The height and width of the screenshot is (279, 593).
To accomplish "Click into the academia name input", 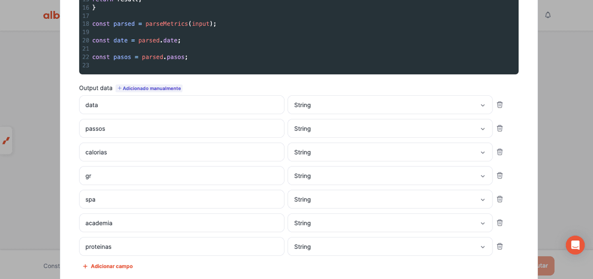I will click(182, 223).
